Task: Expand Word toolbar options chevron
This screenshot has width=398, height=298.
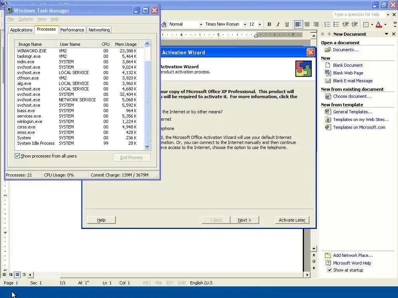Action: (x=395, y=24)
